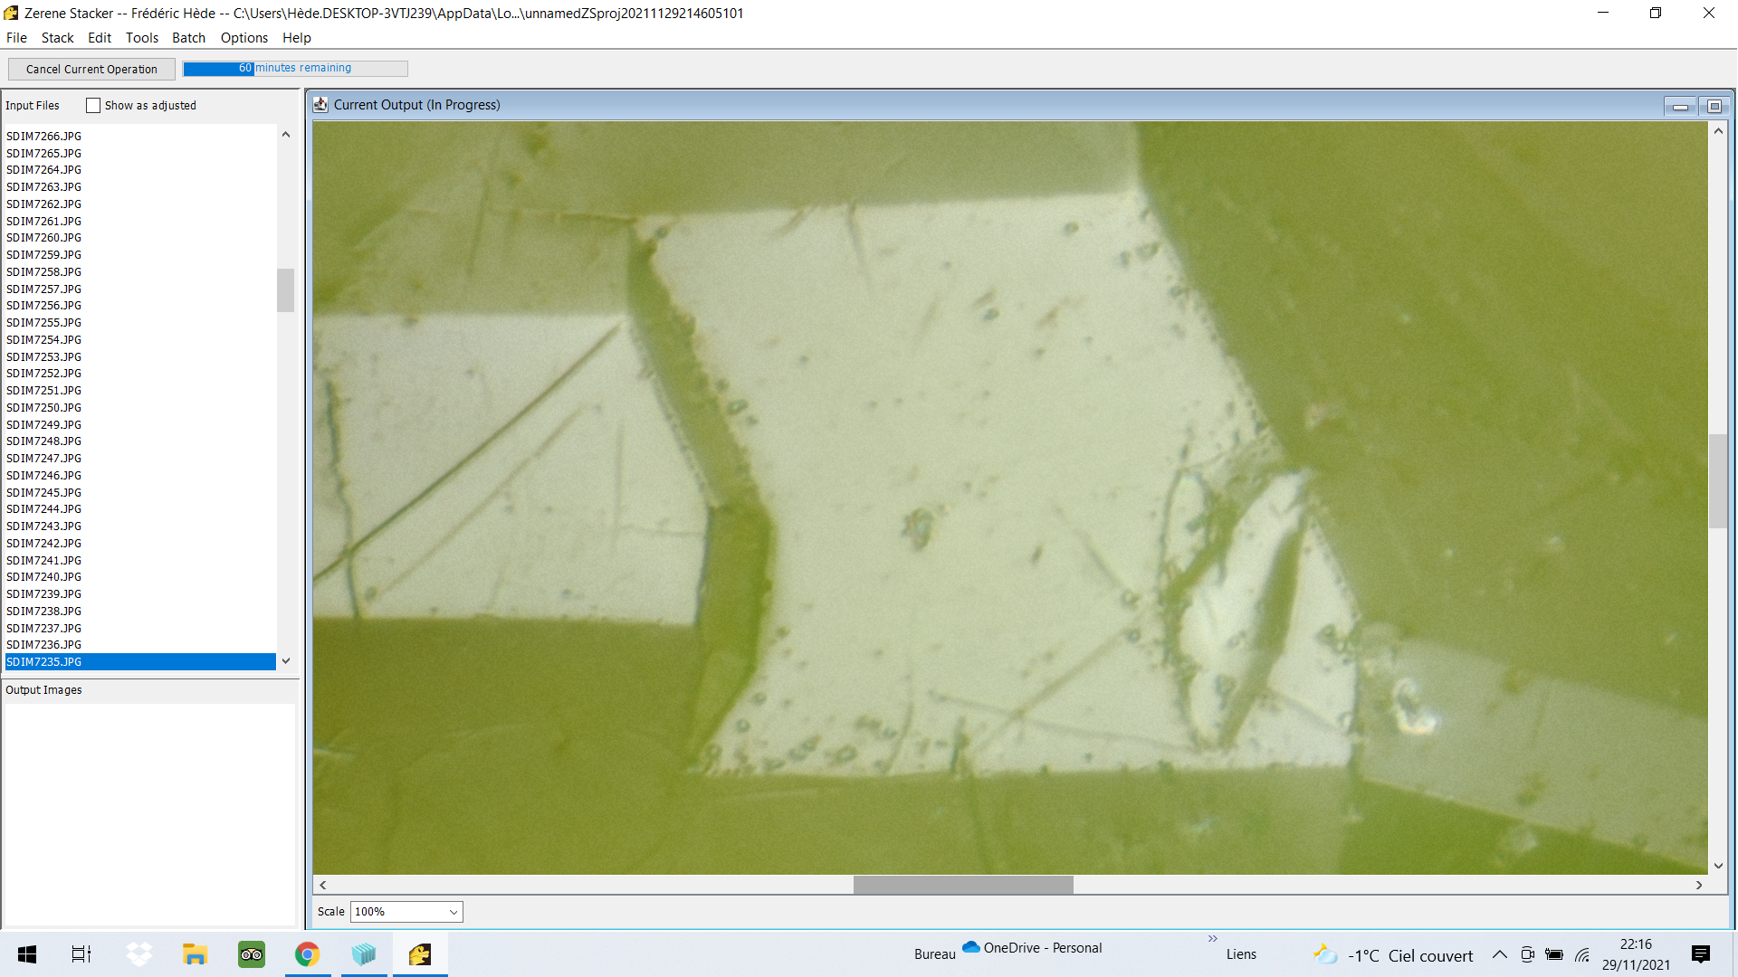This screenshot has height=977, width=1738.
Task: Select SDIM7238.JPG in input files
Action: (140, 612)
